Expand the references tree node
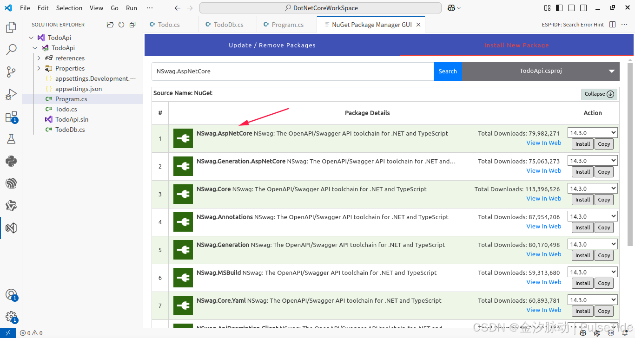The image size is (635, 338). tap(39, 58)
